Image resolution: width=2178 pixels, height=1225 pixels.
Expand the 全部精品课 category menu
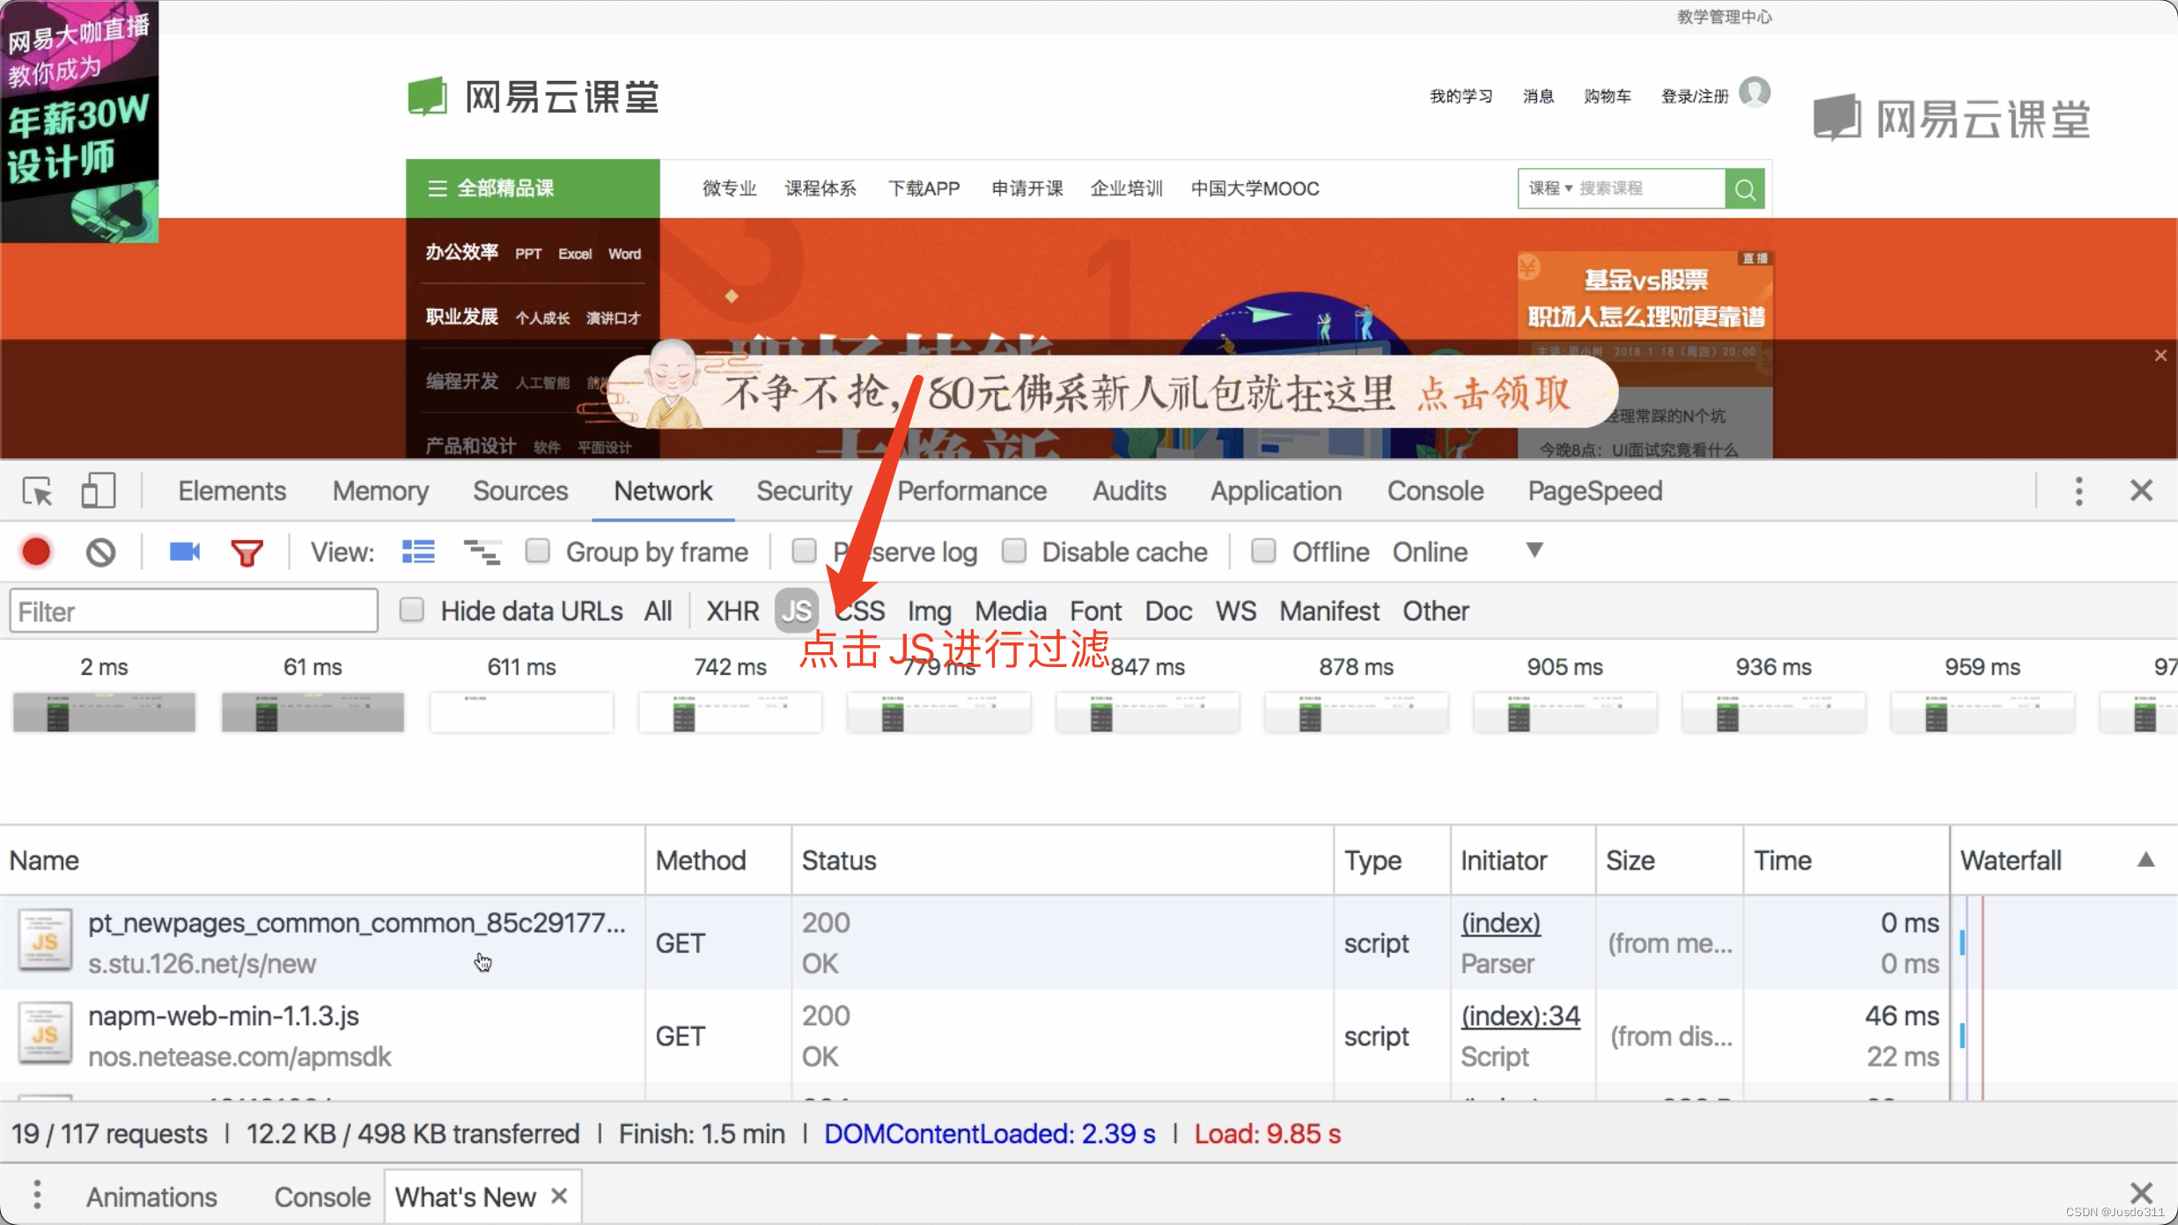[x=533, y=188]
